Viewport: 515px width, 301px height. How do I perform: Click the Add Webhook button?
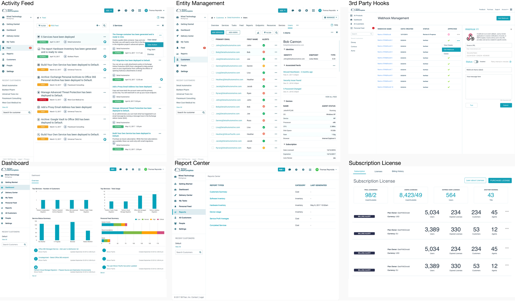[x=503, y=18]
